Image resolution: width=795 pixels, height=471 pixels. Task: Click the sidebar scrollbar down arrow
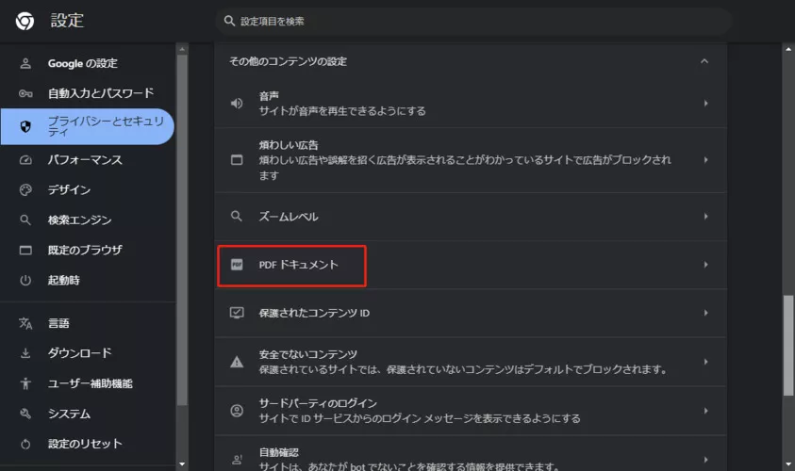coord(182,463)
